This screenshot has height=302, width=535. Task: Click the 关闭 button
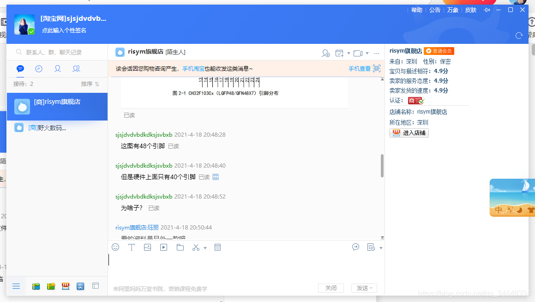(331, 288)
